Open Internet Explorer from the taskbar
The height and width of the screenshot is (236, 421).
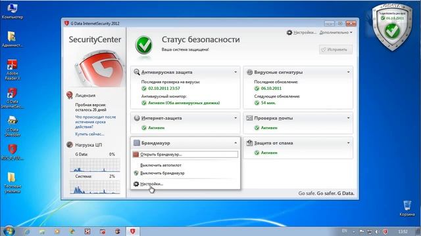click(x=27, y=231)
